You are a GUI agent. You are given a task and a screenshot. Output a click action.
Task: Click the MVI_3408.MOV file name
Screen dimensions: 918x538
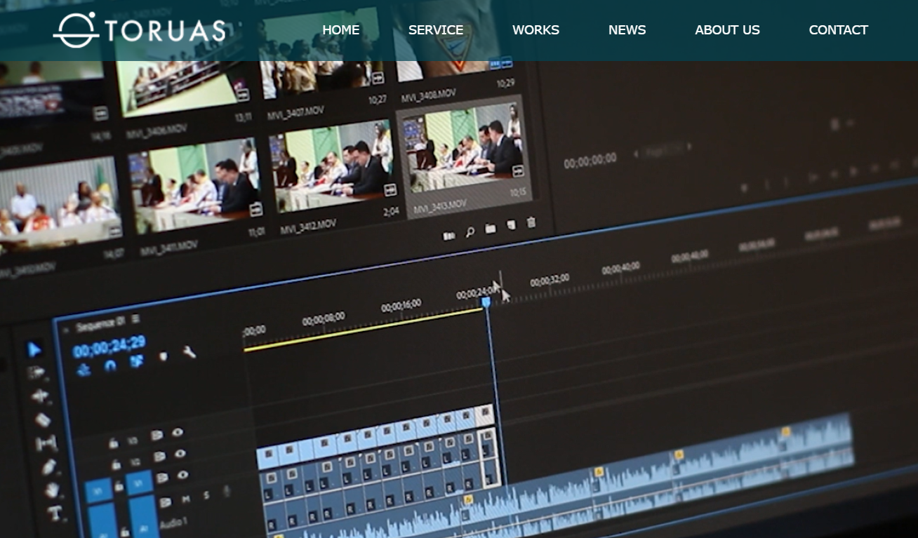pyautogui.click(x=430, y=94)
